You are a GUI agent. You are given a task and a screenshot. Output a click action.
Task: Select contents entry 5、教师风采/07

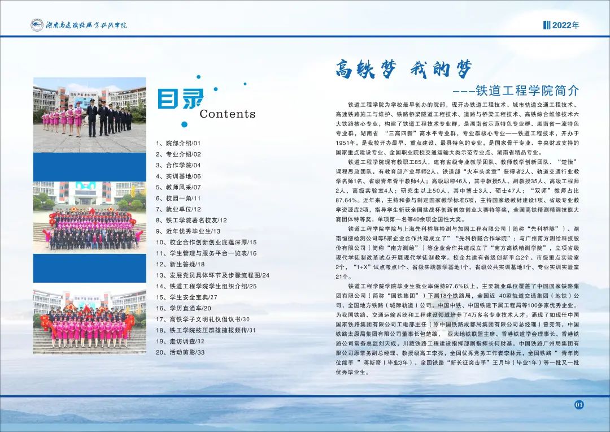coord(178,187)
